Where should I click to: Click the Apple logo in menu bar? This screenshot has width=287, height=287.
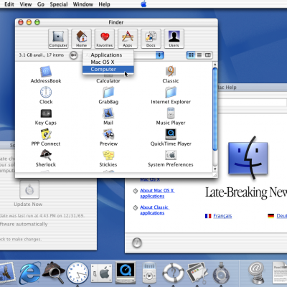[x=143, y=4]
